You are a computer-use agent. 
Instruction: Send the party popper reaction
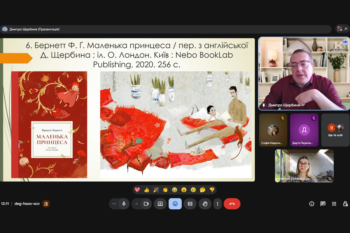click(x=156, y=190)
